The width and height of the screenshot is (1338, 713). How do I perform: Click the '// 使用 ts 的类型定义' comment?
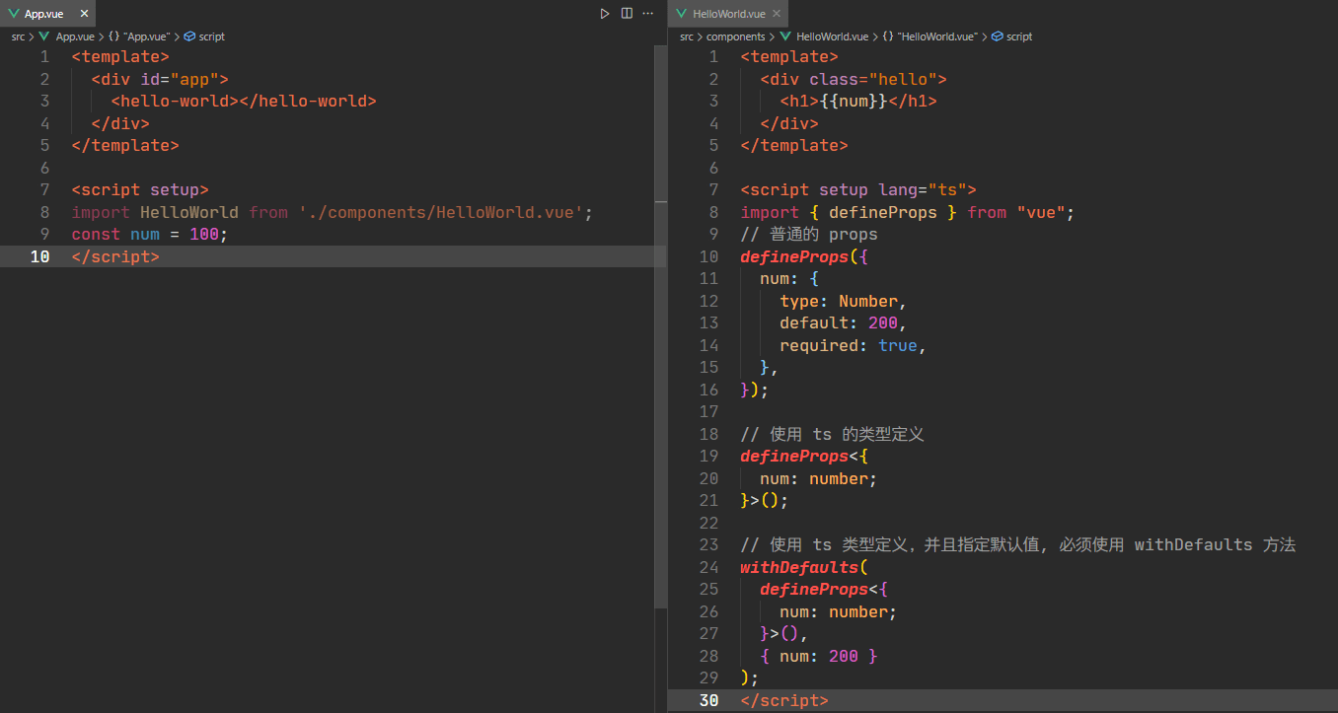(x=832, y=434)
